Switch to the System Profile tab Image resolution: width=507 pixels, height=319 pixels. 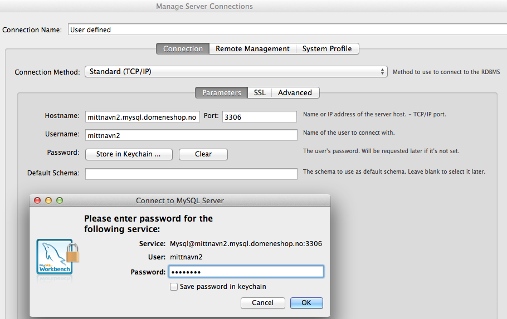[327, 49]
